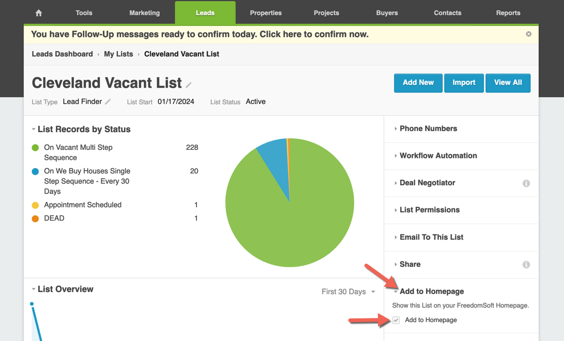Click the Add New button
This screenshot has height=341, width=564.
[418, 83]
